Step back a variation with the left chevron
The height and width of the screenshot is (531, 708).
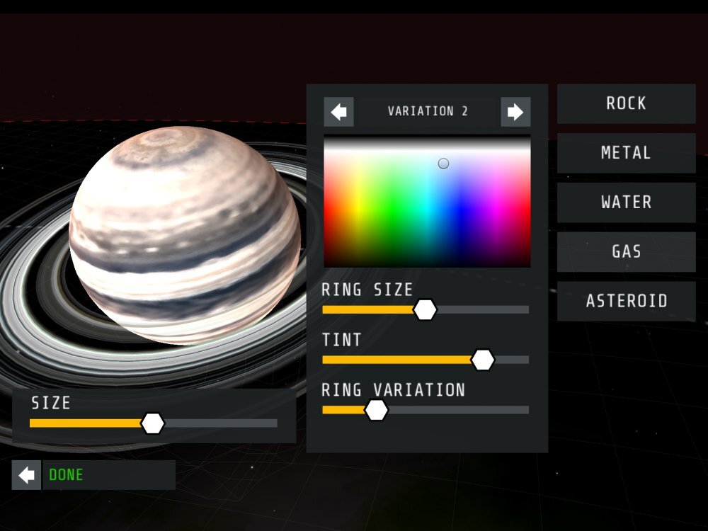point(339,111)
